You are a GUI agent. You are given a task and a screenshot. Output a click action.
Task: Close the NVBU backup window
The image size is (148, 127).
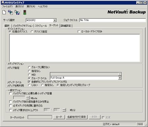(145, 3)
